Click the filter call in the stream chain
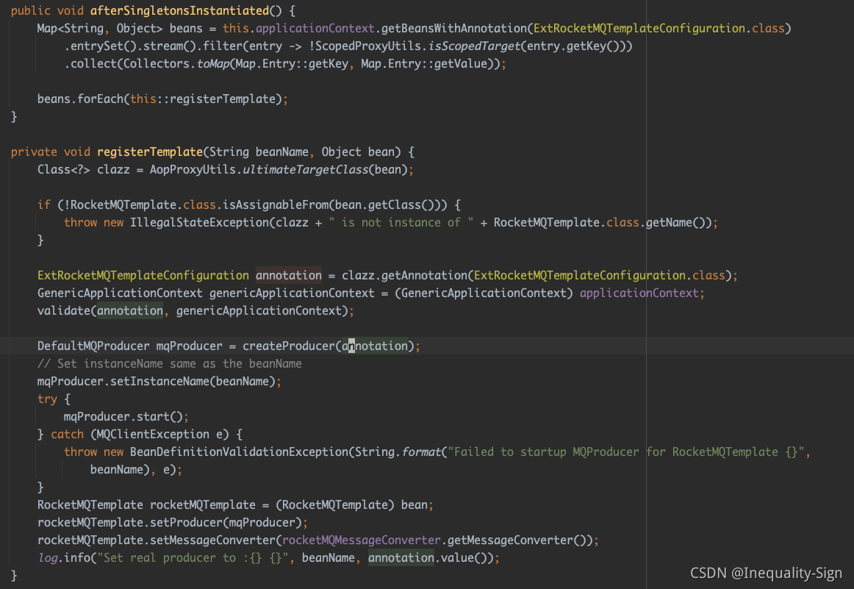The height and width of the screenshot is (589, 854). [x=222, y=46]
